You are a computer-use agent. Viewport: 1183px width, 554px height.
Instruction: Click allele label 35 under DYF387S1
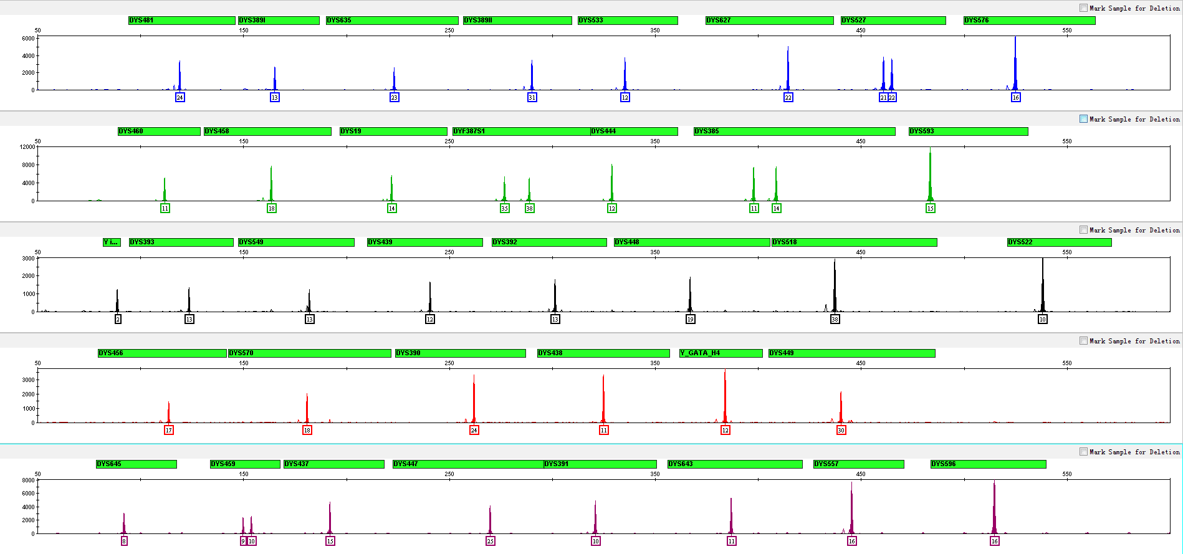tap(504, 209)
